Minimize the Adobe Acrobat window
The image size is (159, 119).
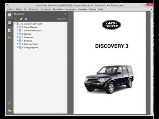(x=140, y=5)
